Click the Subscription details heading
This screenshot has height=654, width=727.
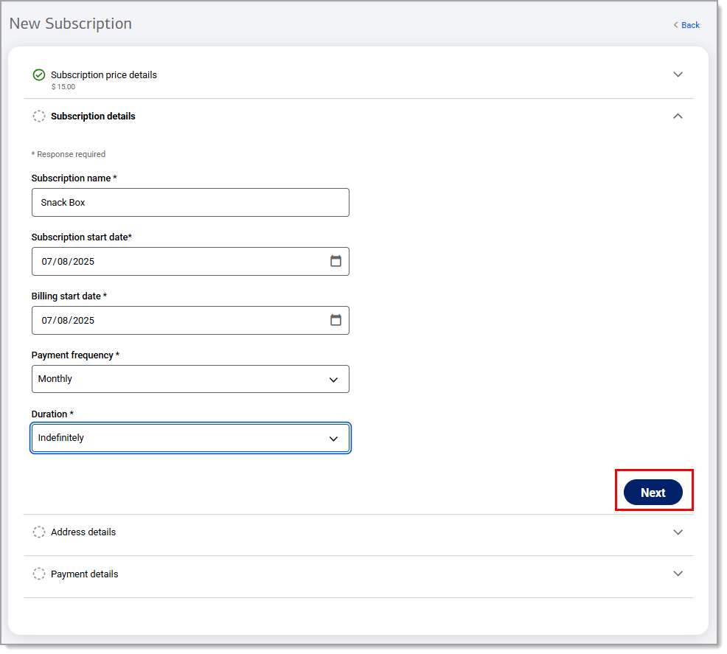pyautogui.click(x=93, y=116)
